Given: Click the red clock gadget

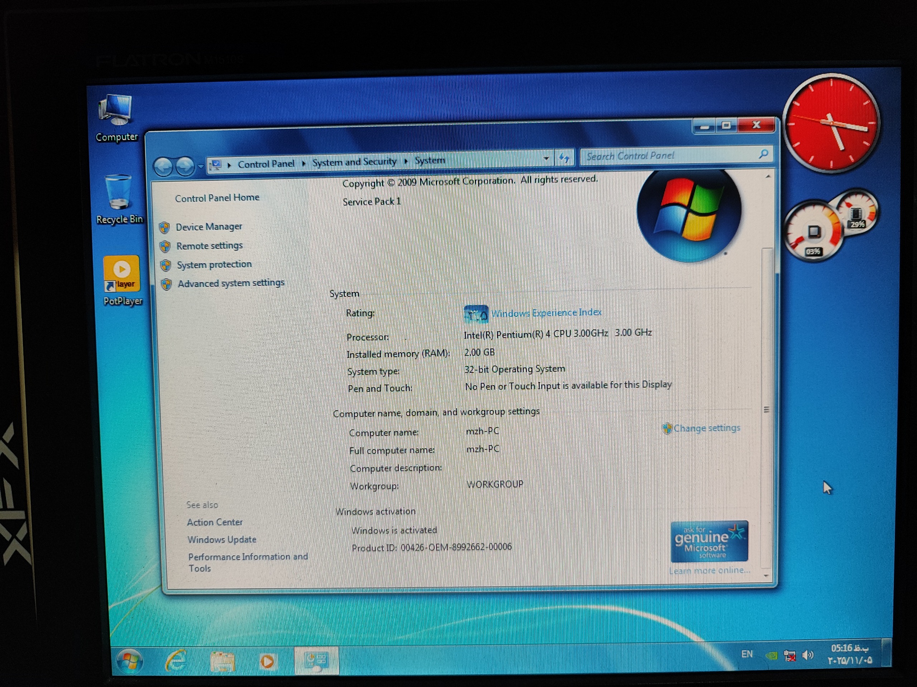Looking at the screenshot, I should point(831,123).
